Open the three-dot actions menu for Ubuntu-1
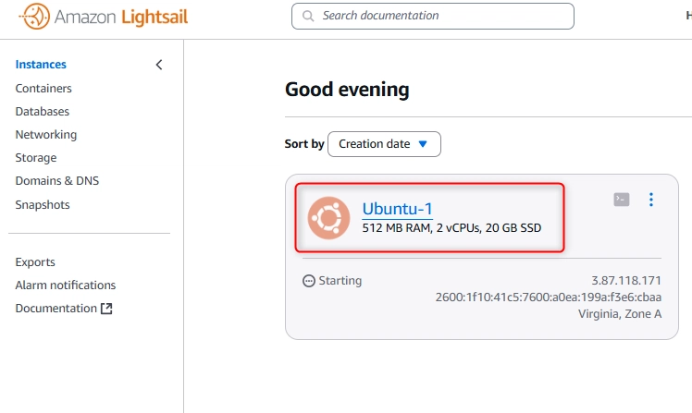The width and height of the screenshot is (692, 413). 651,200
